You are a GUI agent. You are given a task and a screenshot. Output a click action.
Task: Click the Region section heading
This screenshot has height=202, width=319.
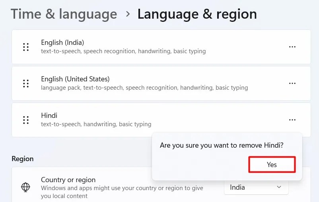pyautogui.click(x=23, y=159)
